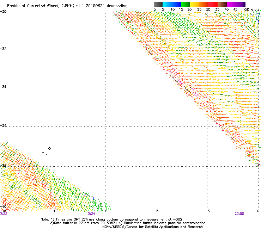Viewport: 261px width, 229px height.
Task: Click the latitude label '-38'
Action: [x=3, y=166]
